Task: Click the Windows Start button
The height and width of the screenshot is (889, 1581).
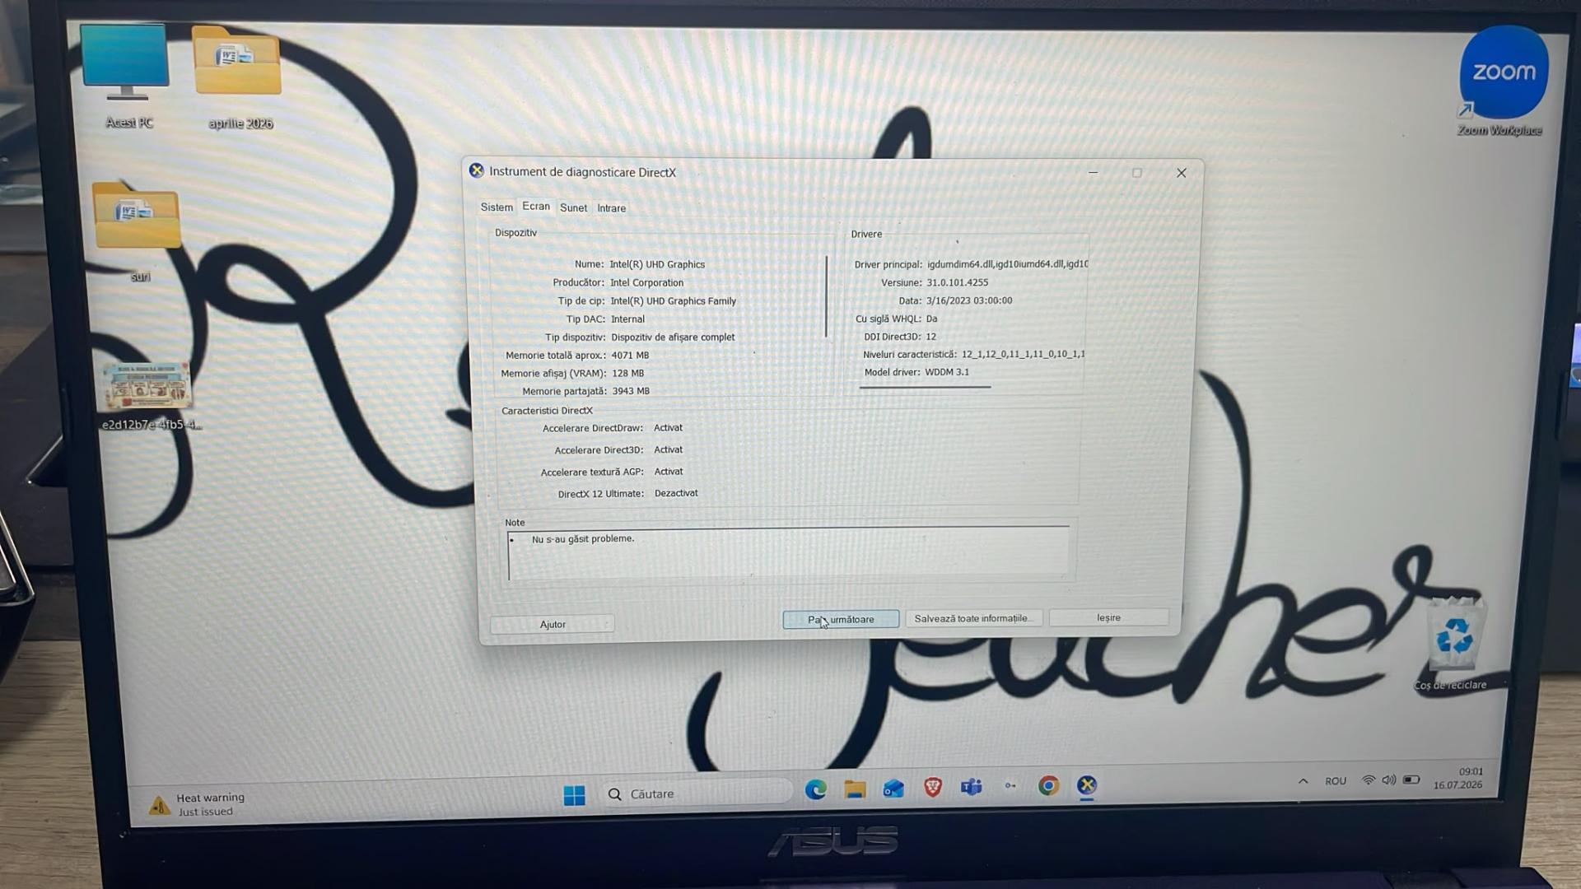Action: [574, 794]
